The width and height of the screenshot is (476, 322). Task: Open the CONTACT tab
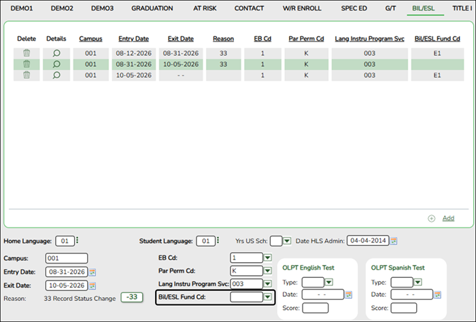(249, 8)
